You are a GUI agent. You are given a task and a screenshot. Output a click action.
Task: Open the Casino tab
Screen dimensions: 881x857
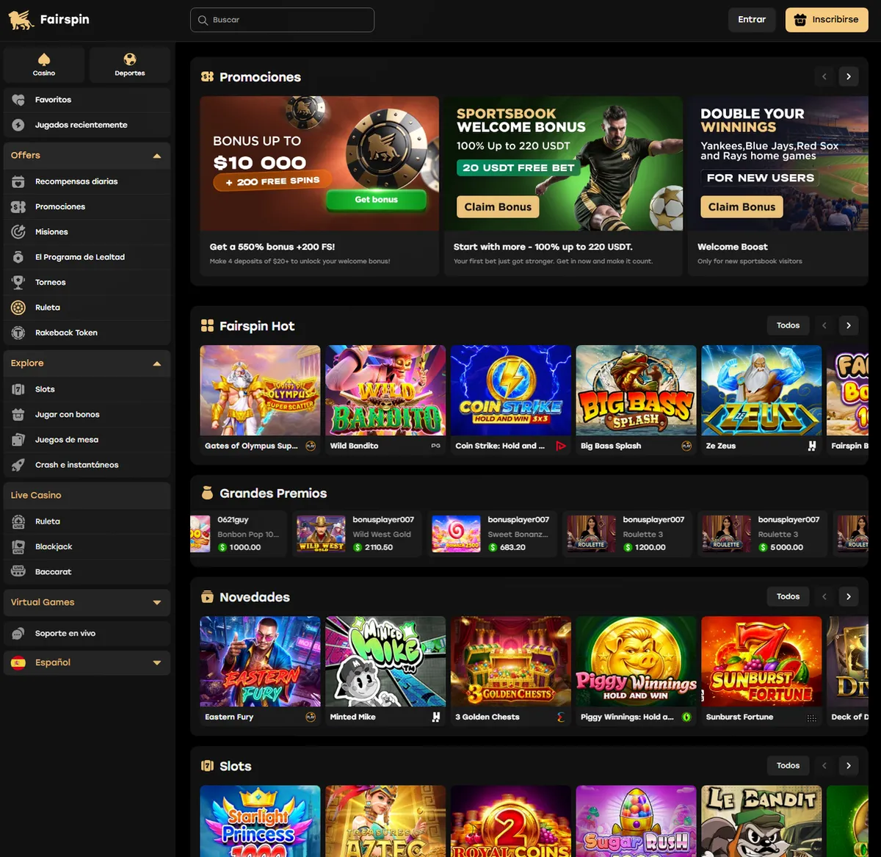[44, 65]
